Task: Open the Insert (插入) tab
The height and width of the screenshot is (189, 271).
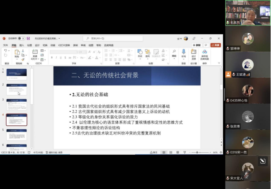Action: coord(22,45)
